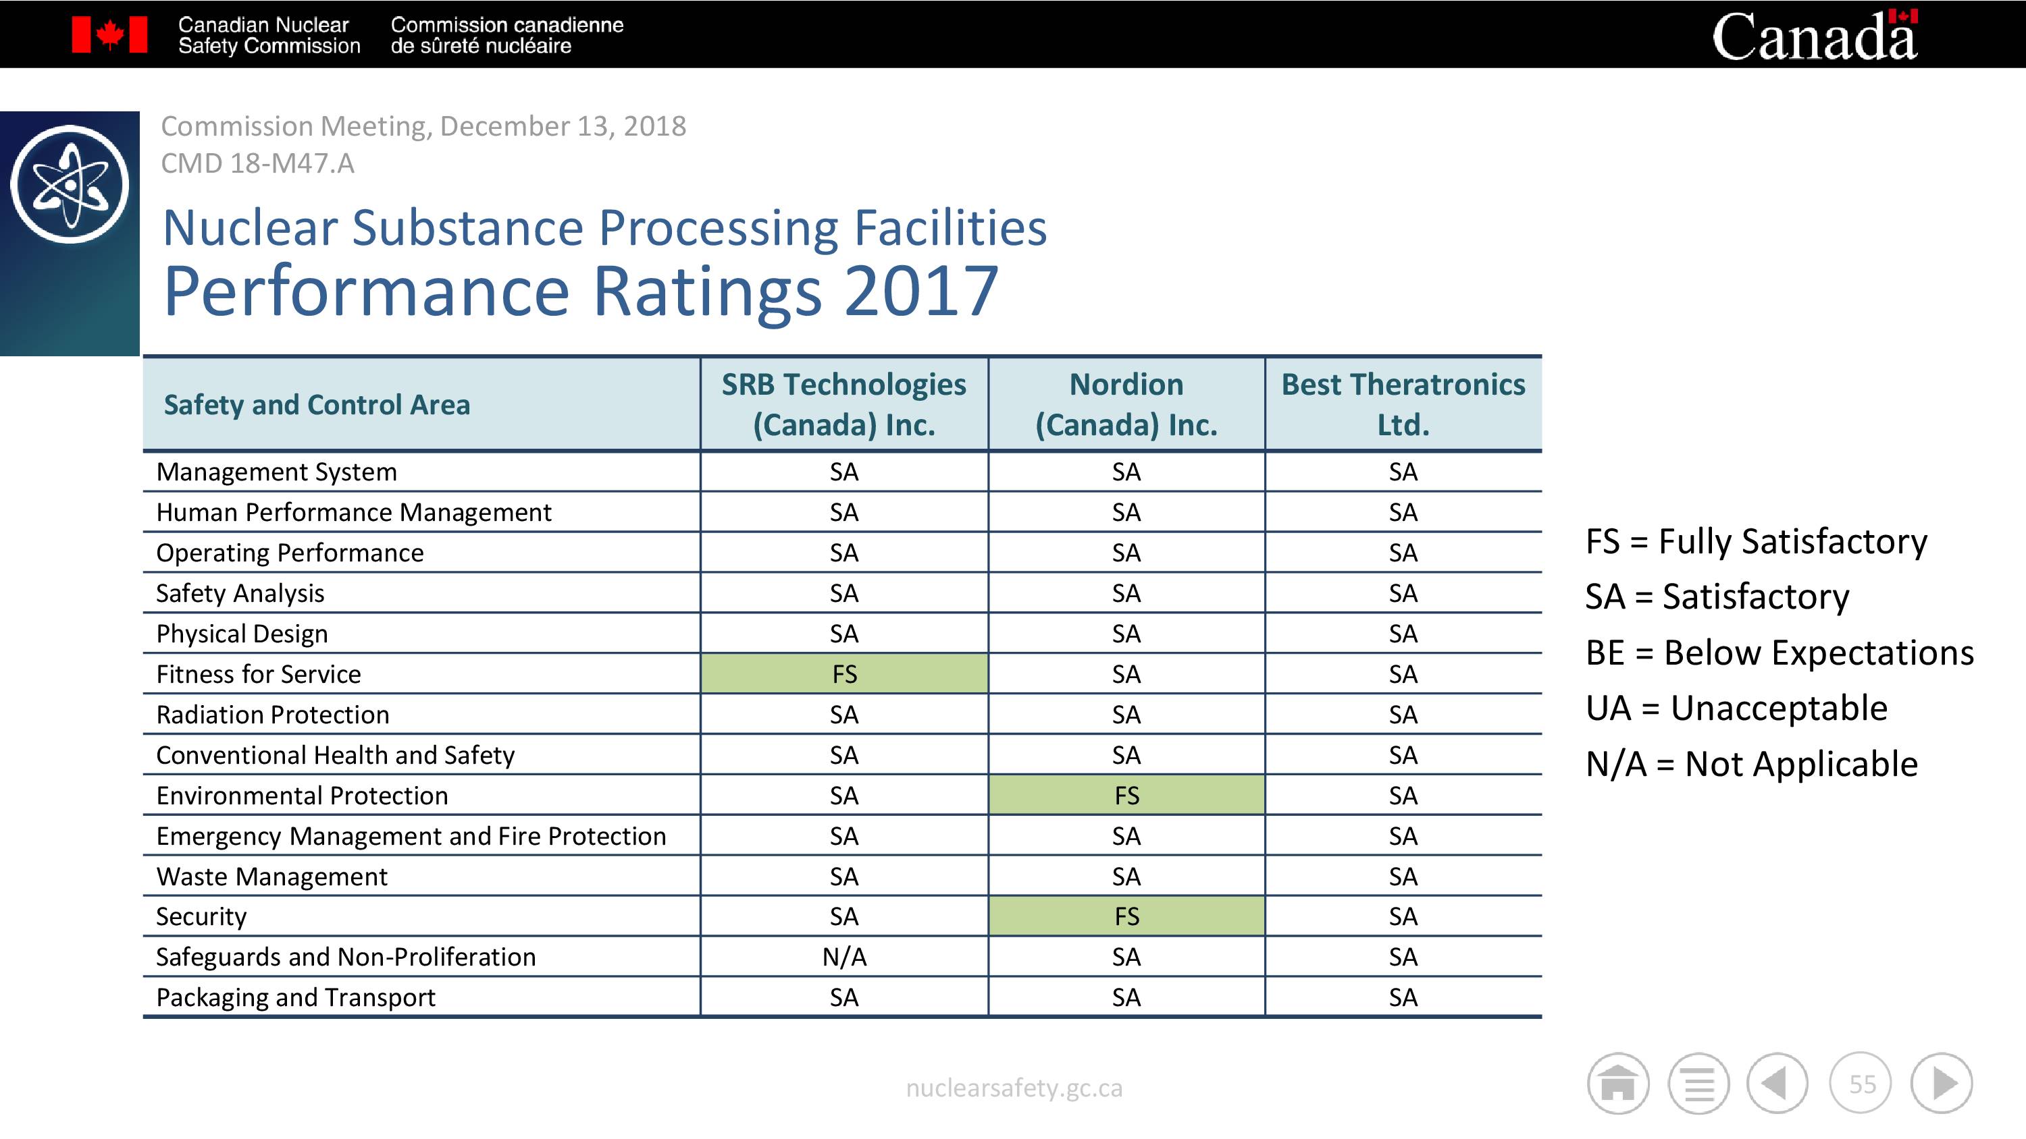2026x1139 pixels.
Task: Click the Canadian Nuclear Safety Commission title
Action: tap(269, 35)
